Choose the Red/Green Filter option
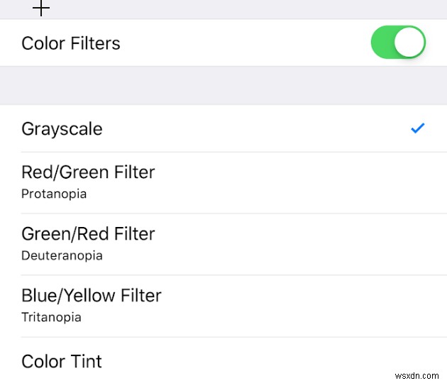 88,172
